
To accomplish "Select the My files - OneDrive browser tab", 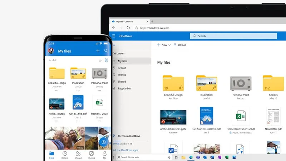I will coord(130,21).
